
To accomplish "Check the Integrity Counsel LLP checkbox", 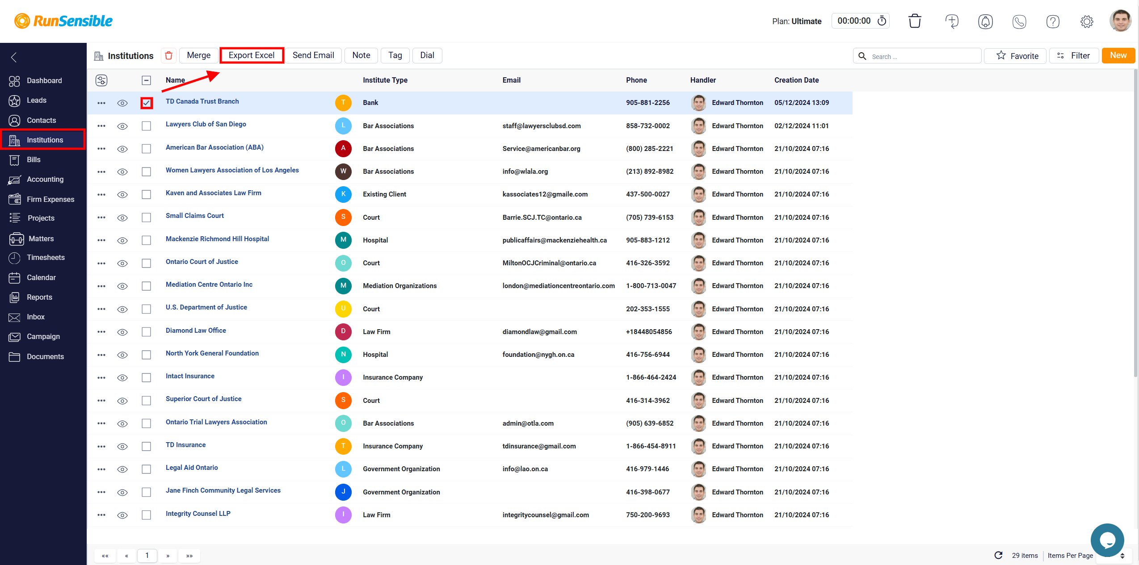I will coord(147,515).
